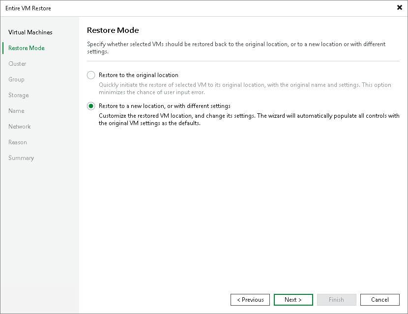The image size is (408, 314).
Task: Click the 'Specify whether selected VMs' instruction text
Action: coord(236,48)
